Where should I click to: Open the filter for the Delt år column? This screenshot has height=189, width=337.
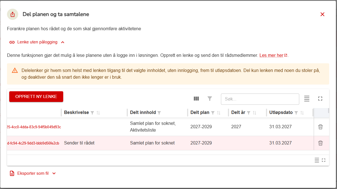(249, 113)
